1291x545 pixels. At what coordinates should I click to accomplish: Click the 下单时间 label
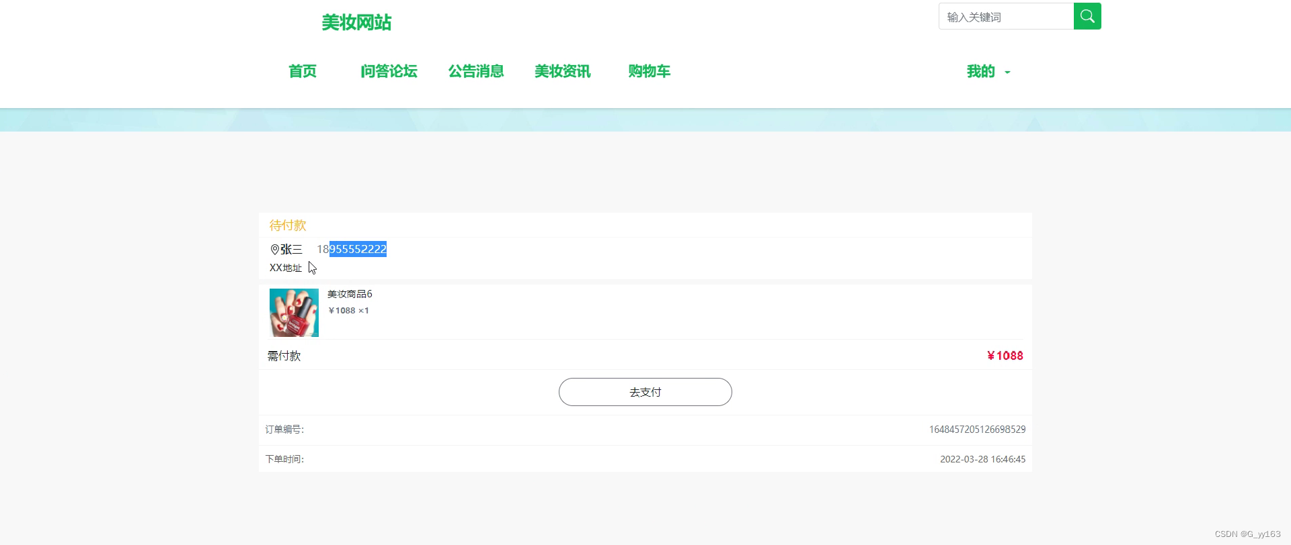[x=284, y=460]
